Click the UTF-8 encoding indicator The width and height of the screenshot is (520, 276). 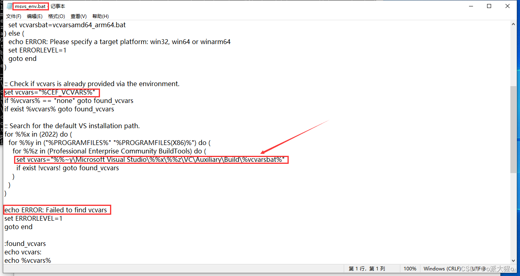[478, 268]
